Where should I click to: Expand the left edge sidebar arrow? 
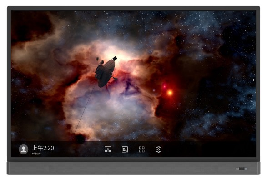pos(13,80)
